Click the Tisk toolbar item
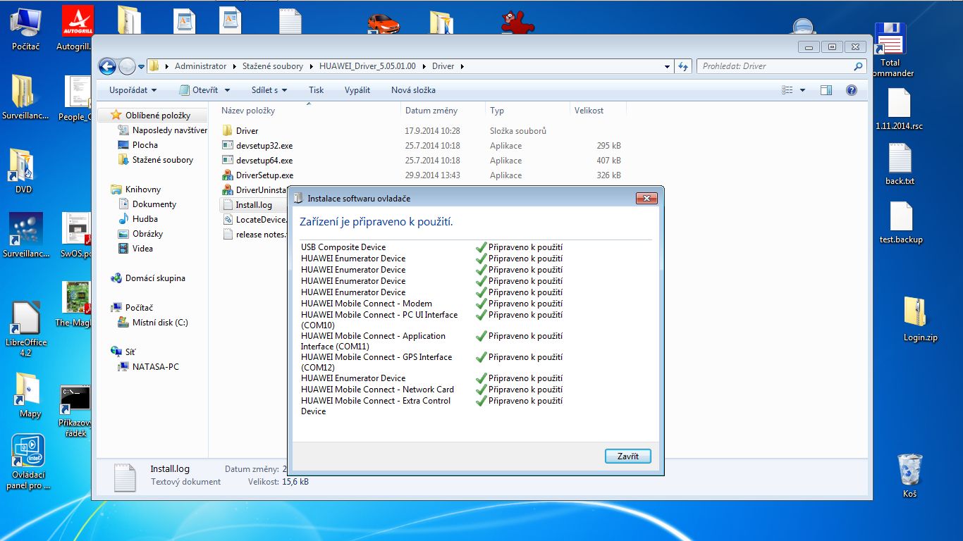Viewport: 963px width, 541px height. [x=317, y=90]
